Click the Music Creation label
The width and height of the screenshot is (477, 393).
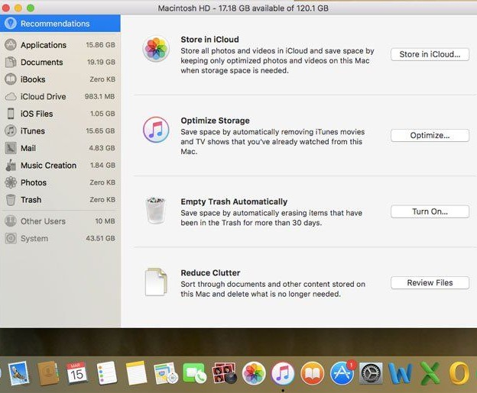pyautogui.click(x=48, y=166)
